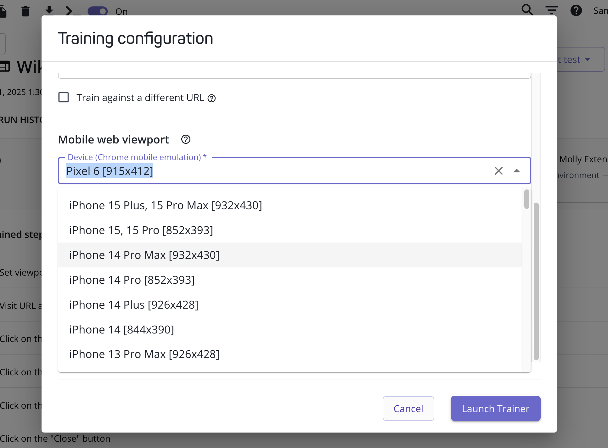Screen dimensions: 608x448
Task: Toggle the On switch in the toolbar
Action: 98,11
